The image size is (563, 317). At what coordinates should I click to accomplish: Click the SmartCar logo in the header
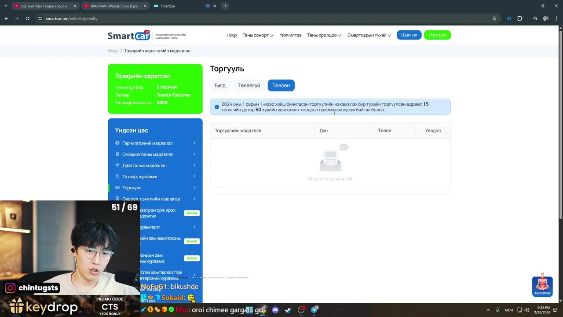(x=129, y=35)
